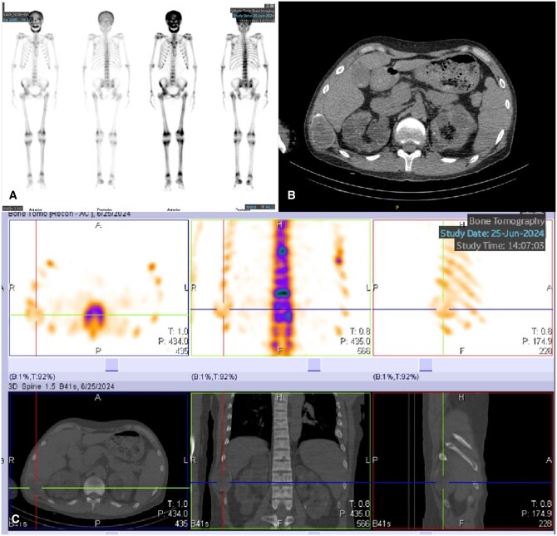This screenshot has height=536, width=557.
Task: Click the '3D Spine 1.5 B41s, 6/25/2024' series title
Action: pyautogui.click(x=61, y=386)
